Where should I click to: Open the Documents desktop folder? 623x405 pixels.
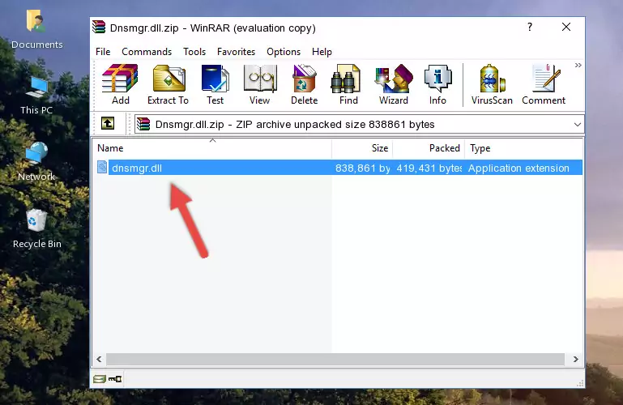click(36, 30)
